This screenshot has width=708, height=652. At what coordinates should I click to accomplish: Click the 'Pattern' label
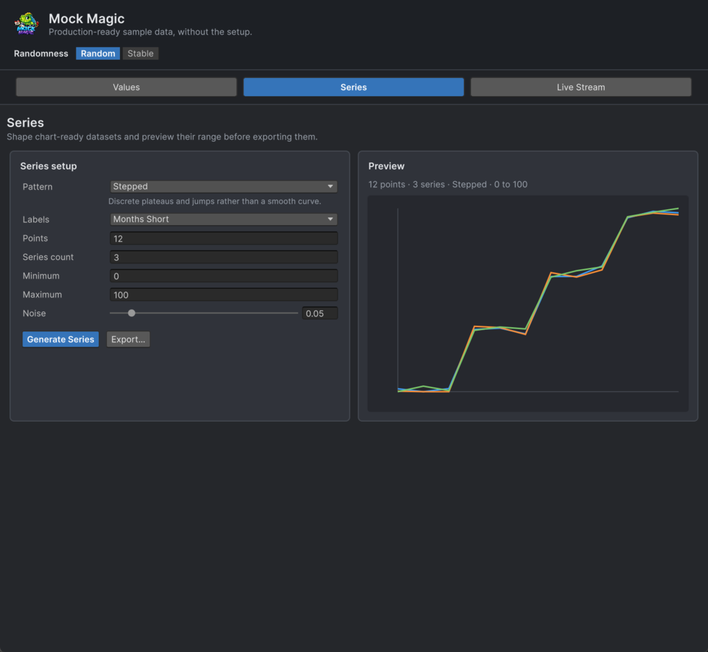pyautogui.click(x=38, y=187)
